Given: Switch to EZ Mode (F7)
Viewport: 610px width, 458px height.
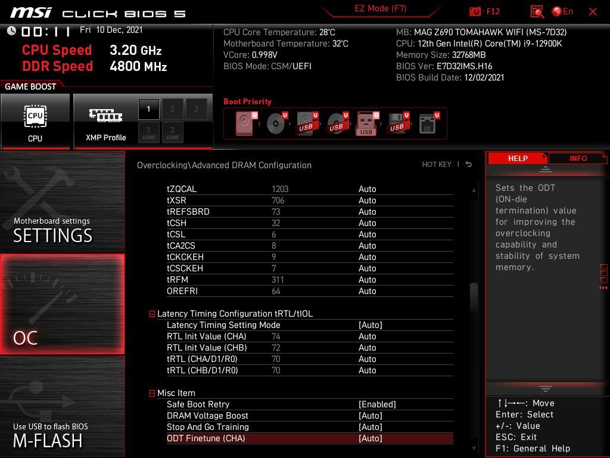Looking at the screenshot, I should click(380, 8).
